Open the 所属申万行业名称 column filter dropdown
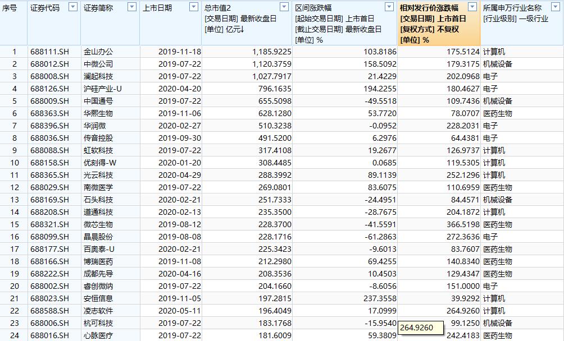Image resolution: width=564 pixels, height=341 pixels. [555, 7]
